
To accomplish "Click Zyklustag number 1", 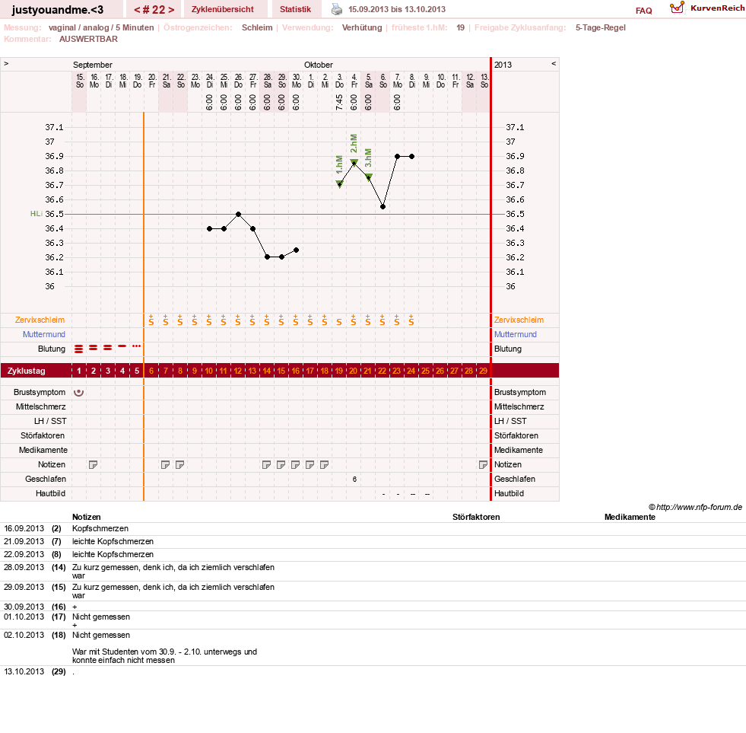I will click(x=79, y=371).
